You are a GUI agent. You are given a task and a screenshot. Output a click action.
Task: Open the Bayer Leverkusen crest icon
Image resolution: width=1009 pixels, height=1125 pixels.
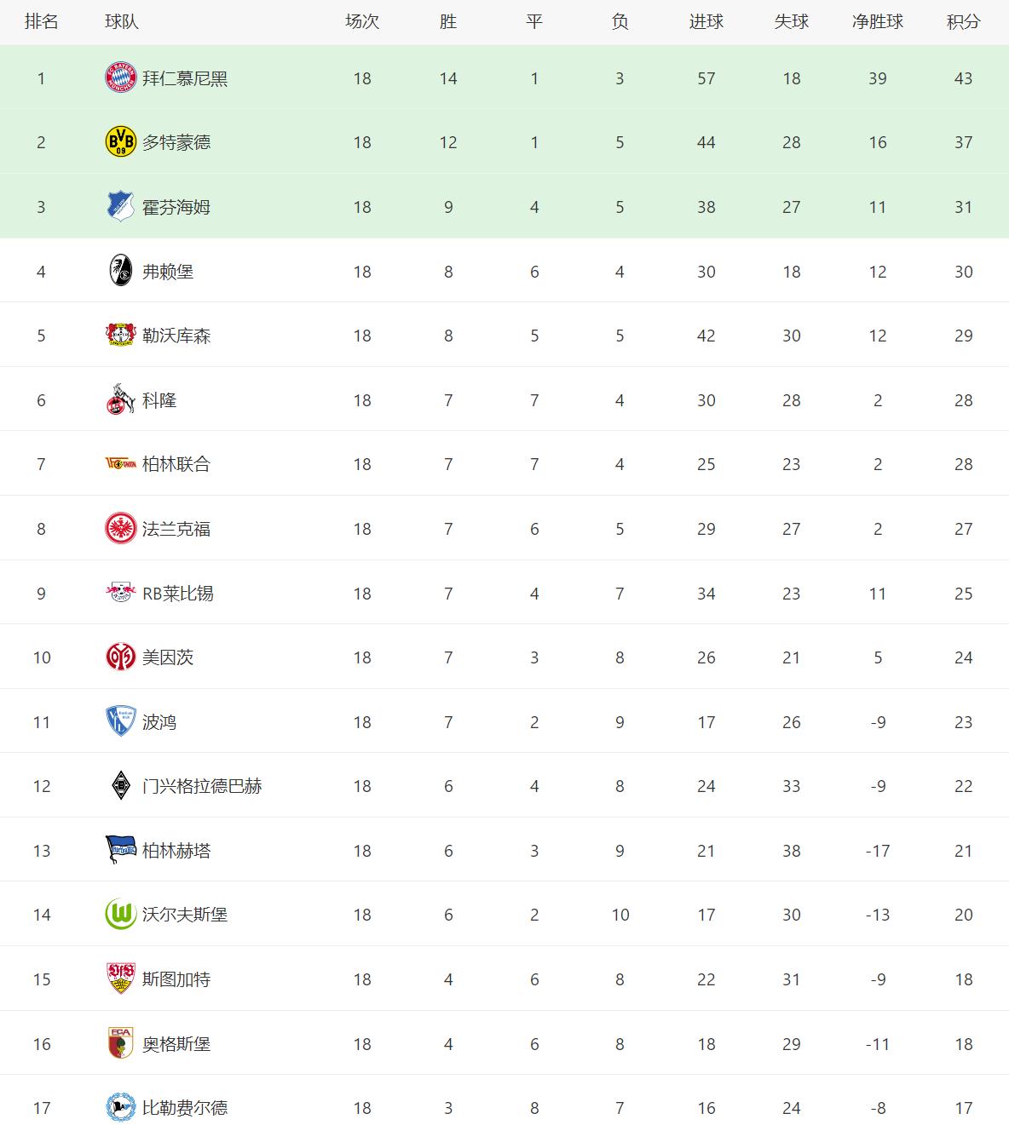click(120, 336)
